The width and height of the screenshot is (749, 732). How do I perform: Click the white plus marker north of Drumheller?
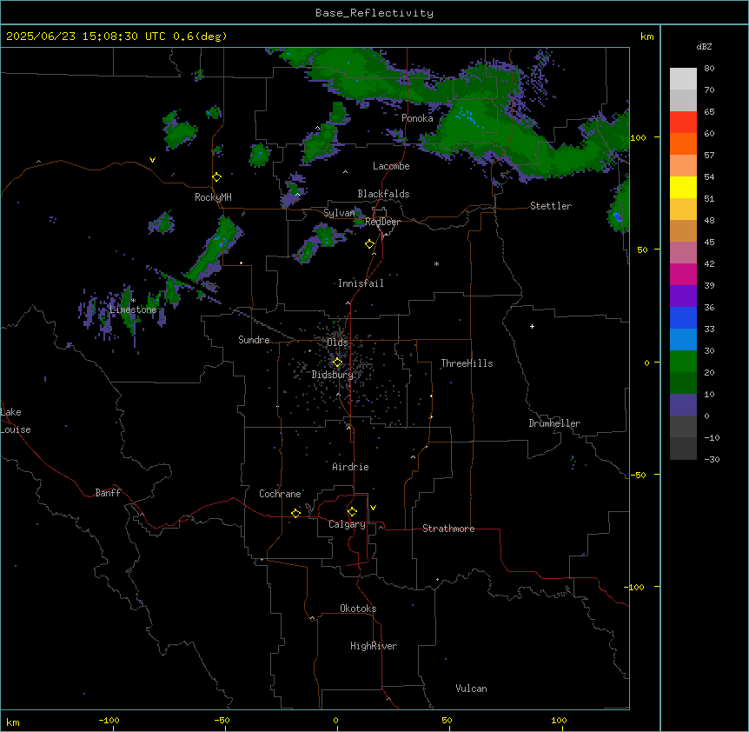532,326
